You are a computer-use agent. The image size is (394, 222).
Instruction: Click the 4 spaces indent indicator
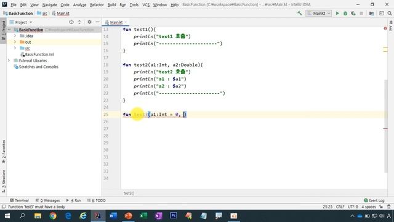369,207
